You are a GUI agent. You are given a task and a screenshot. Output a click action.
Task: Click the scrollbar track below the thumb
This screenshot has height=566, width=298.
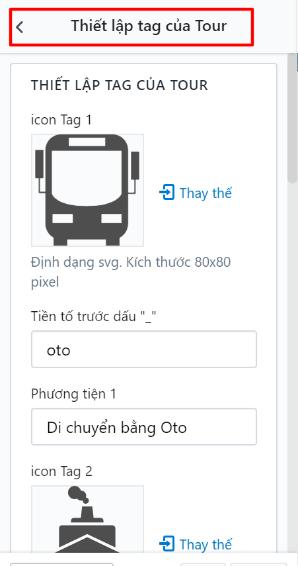pos(292,361)
